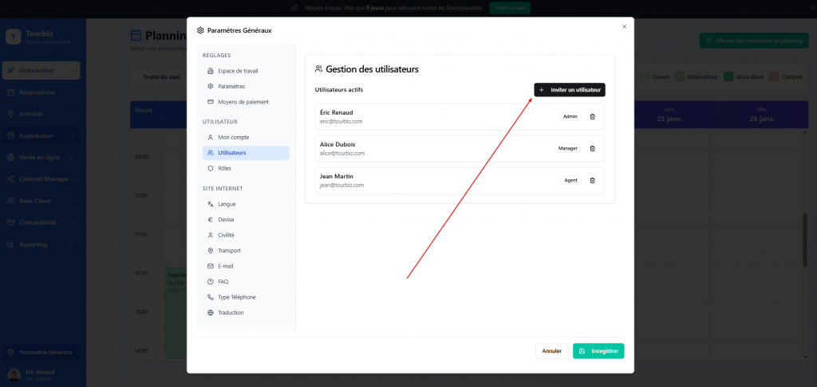Screen dimensions: 817x387
Task: Click the Manager role badge for Alice
Action: click(x=567, y=148)
